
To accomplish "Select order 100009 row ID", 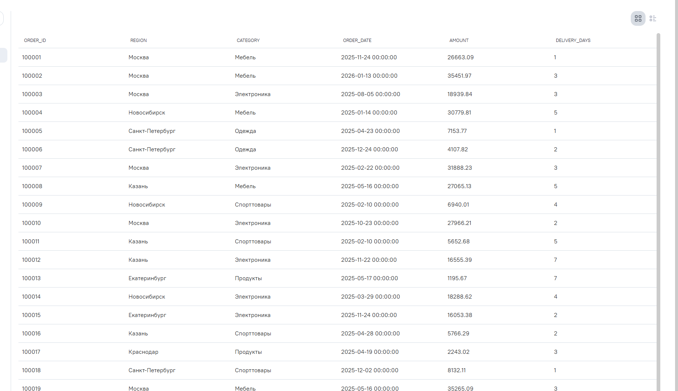I will (32, 205).
